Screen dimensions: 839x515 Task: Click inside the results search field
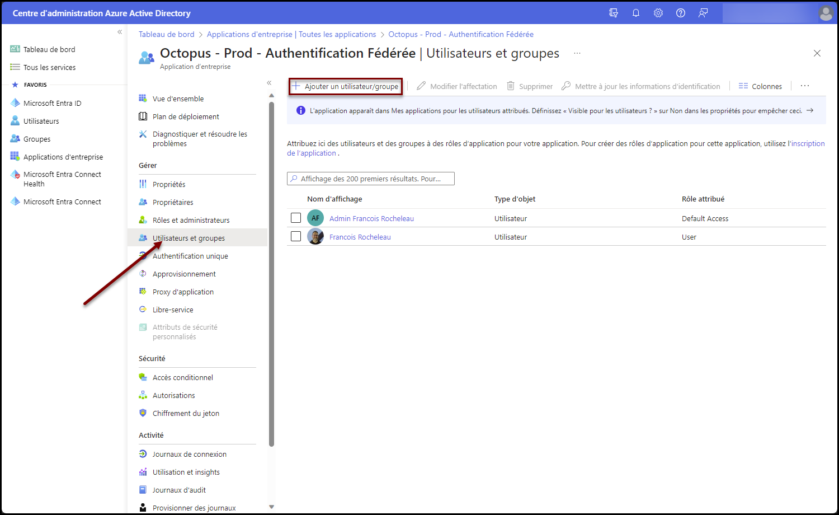pos(370,178)
